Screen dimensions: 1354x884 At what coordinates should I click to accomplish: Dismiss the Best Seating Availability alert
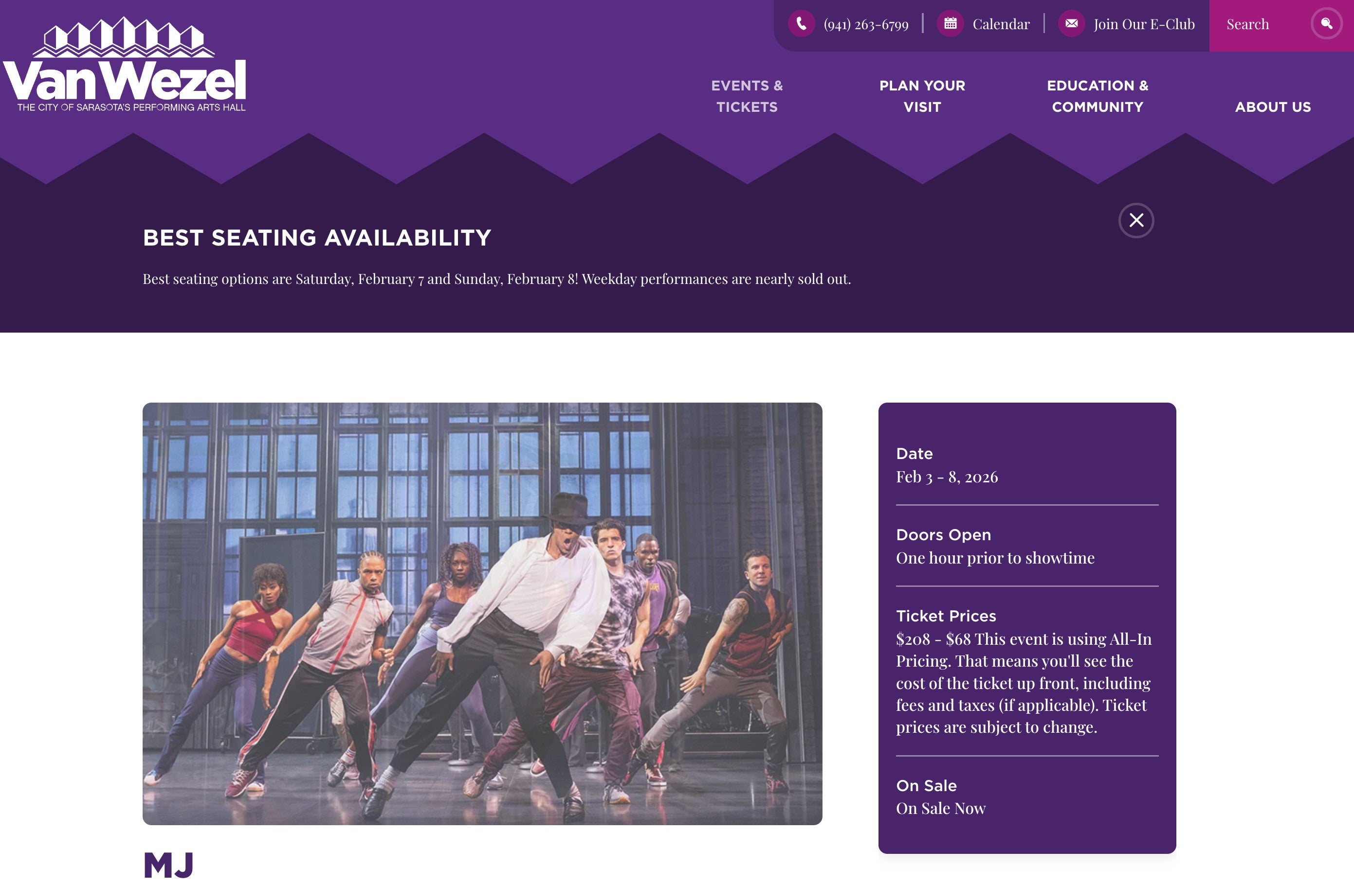[1135, 220]
